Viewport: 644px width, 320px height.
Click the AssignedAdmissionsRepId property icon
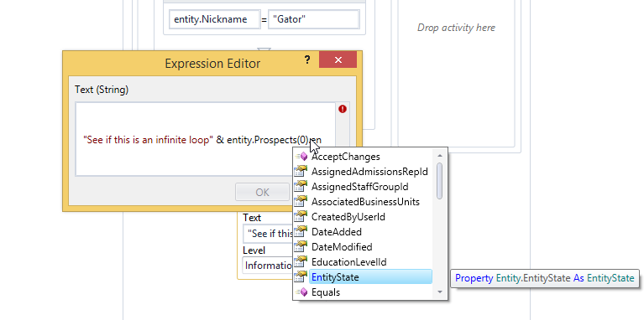pos(301,171)
